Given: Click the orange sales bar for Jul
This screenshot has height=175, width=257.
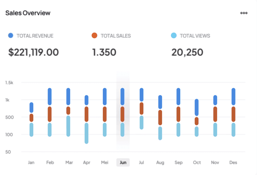Looking at the screenshot, I should (141, 108).
